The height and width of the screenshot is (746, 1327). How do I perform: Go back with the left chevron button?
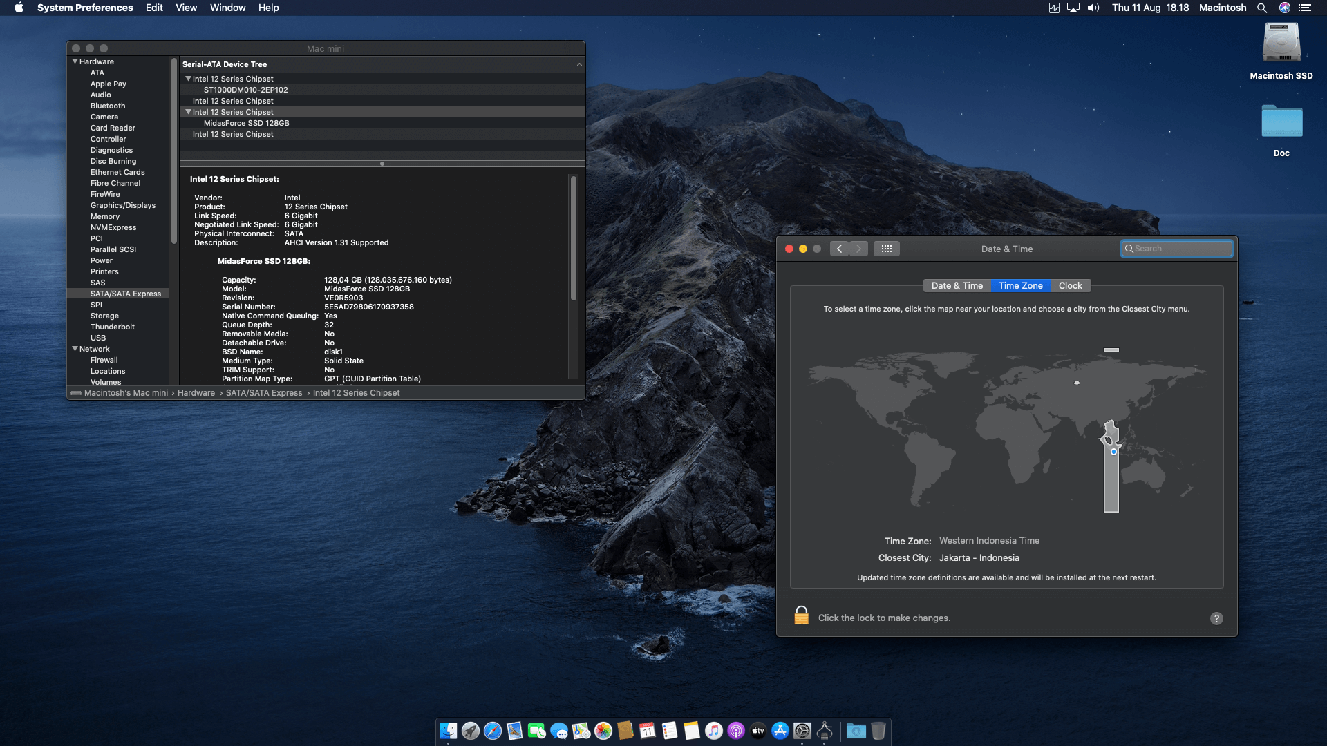[x=839, y=249]
